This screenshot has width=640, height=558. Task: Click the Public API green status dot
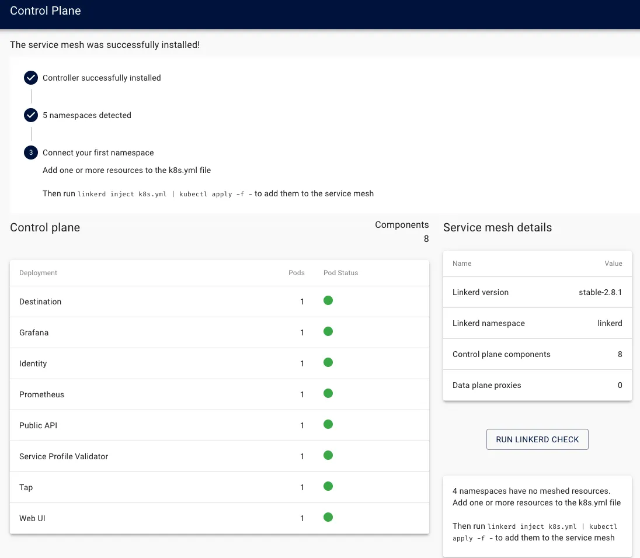[x=328, y=424]
